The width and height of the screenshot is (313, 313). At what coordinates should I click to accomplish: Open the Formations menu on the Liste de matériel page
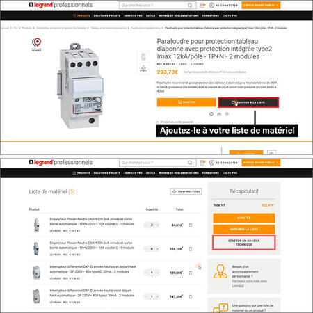211,173
